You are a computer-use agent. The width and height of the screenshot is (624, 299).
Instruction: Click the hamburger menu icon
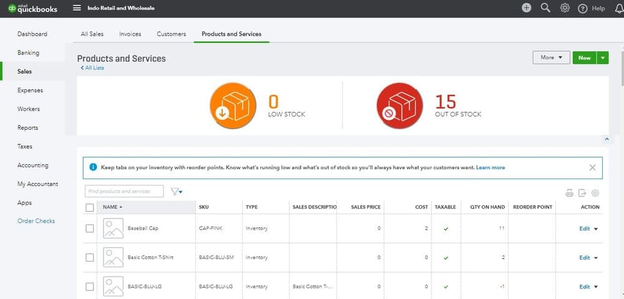point(77,8)
